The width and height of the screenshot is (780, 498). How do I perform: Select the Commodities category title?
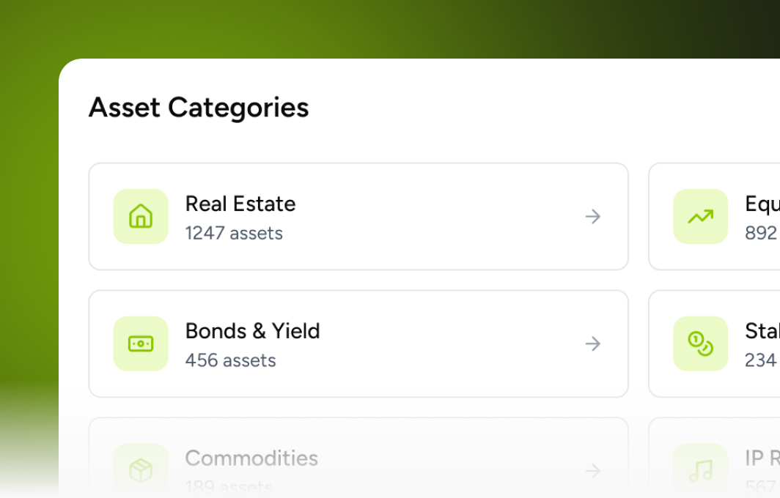[251, 458]
